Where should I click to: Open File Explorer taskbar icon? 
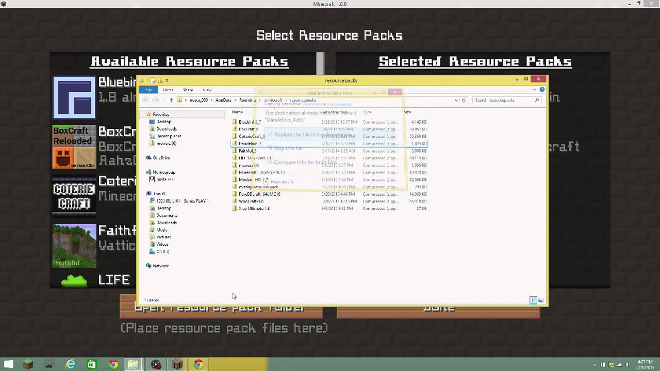point(133,365)
